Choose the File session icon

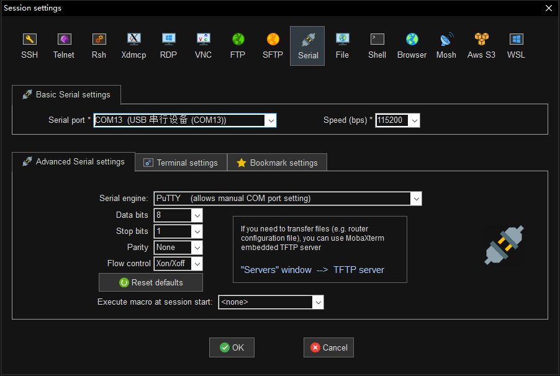342,46
